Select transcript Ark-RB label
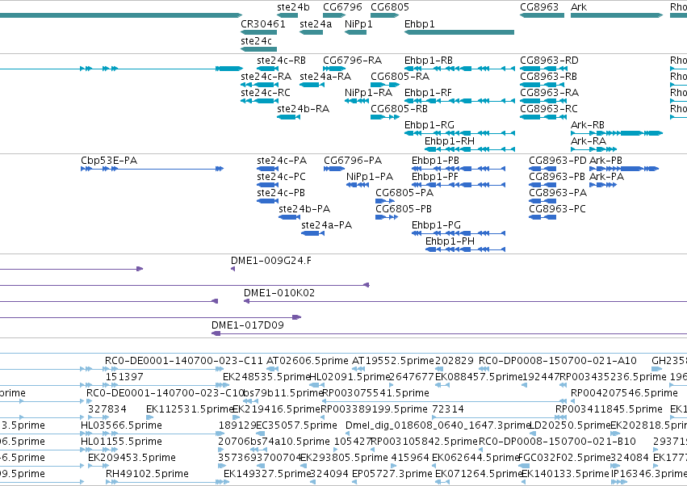Screen dimensions: 687x486 tap(588, 125)
